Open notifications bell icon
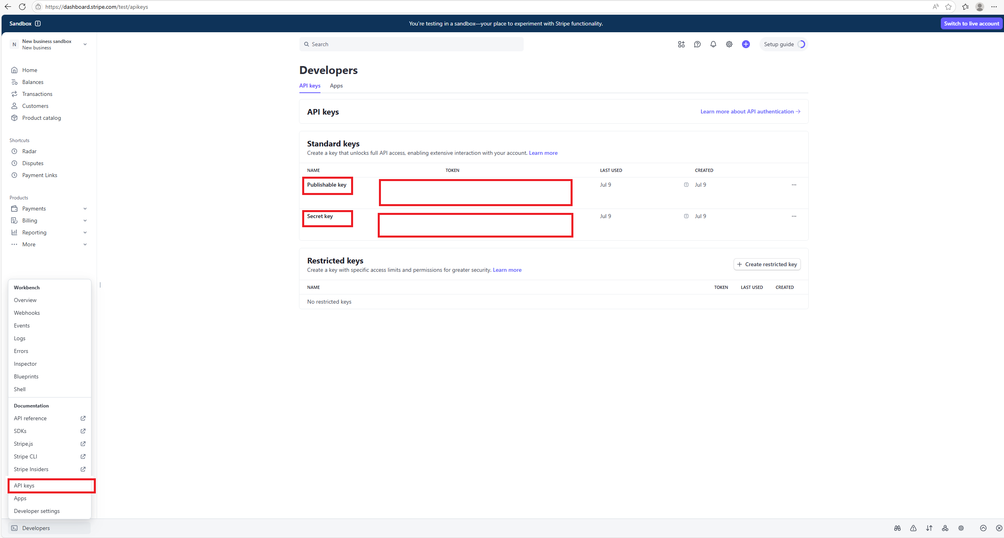Viewport: 1004px width, 538px height. [713, 44]
